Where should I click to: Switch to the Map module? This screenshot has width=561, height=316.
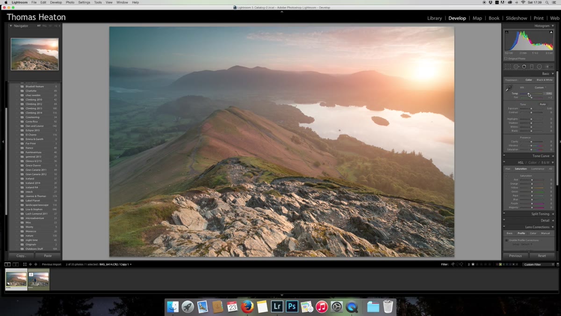pyautogui.click(x=477, y=18)
